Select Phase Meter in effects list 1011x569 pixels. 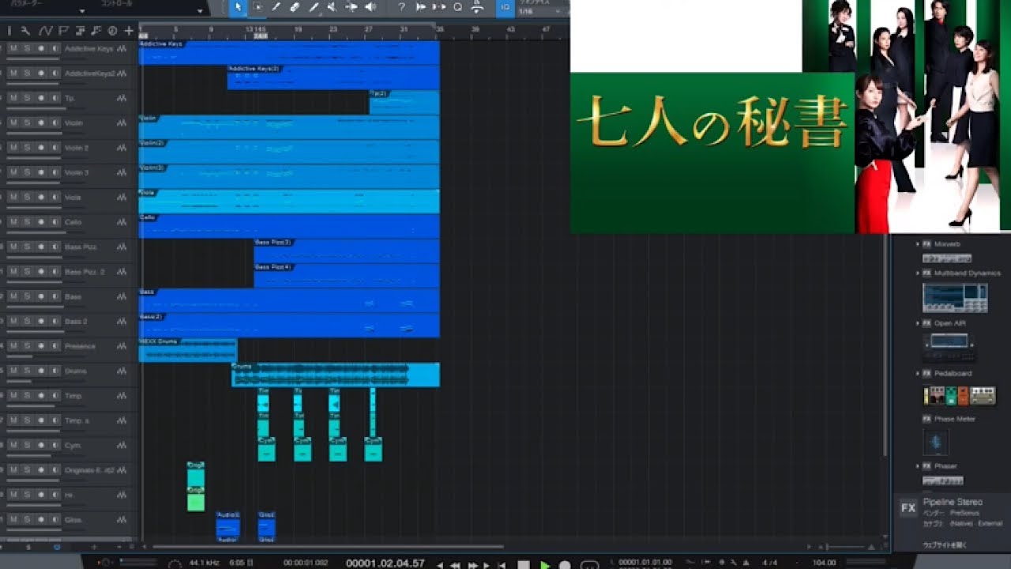954,419
